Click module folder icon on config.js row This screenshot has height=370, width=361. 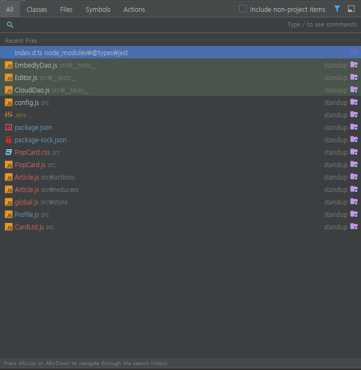(354, 102)
